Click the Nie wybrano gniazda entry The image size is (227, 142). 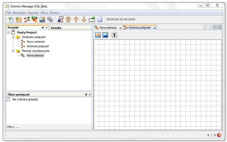25,99
